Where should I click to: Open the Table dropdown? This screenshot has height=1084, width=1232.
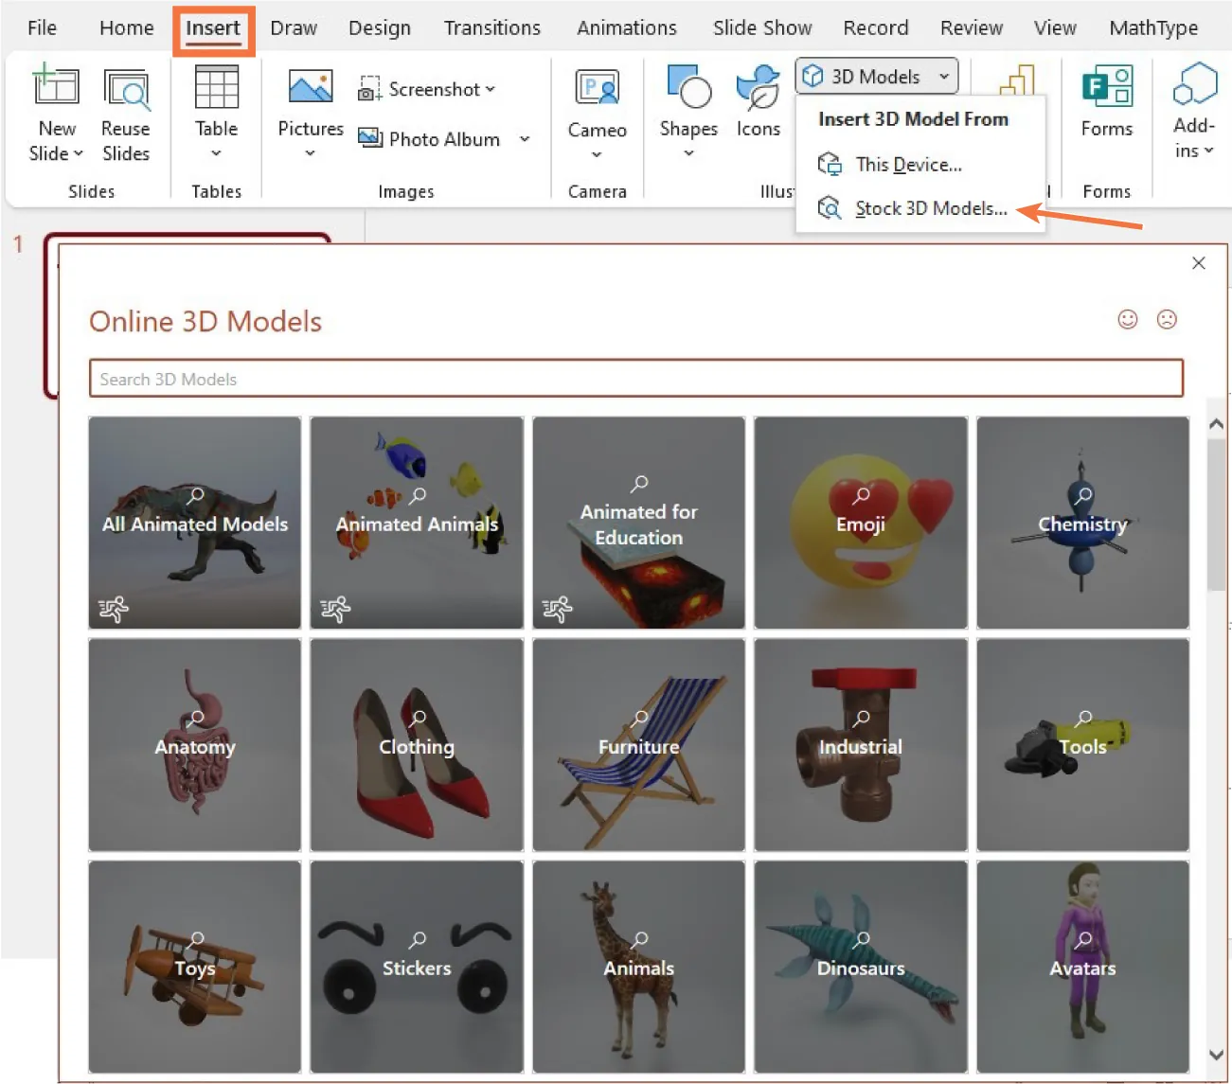(x=215, y=151)
